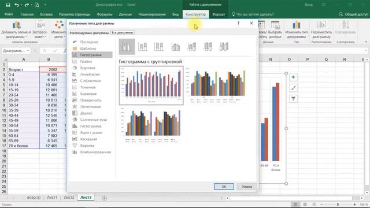Click the Redo icon in quick access toolbar
Viewport: 370px width, 208px height.
pyautogui.click(x=27, y=5)
